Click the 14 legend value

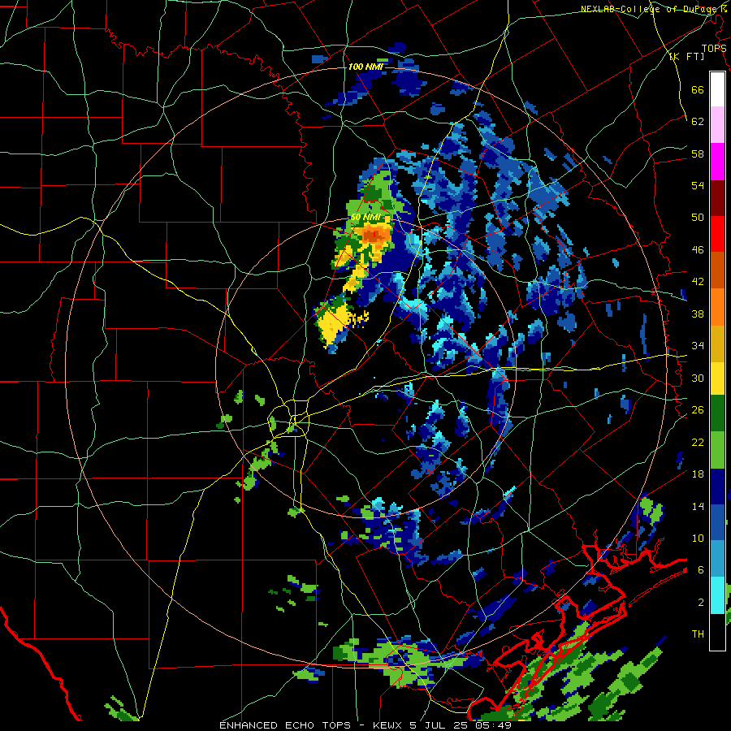pos(698,506)
